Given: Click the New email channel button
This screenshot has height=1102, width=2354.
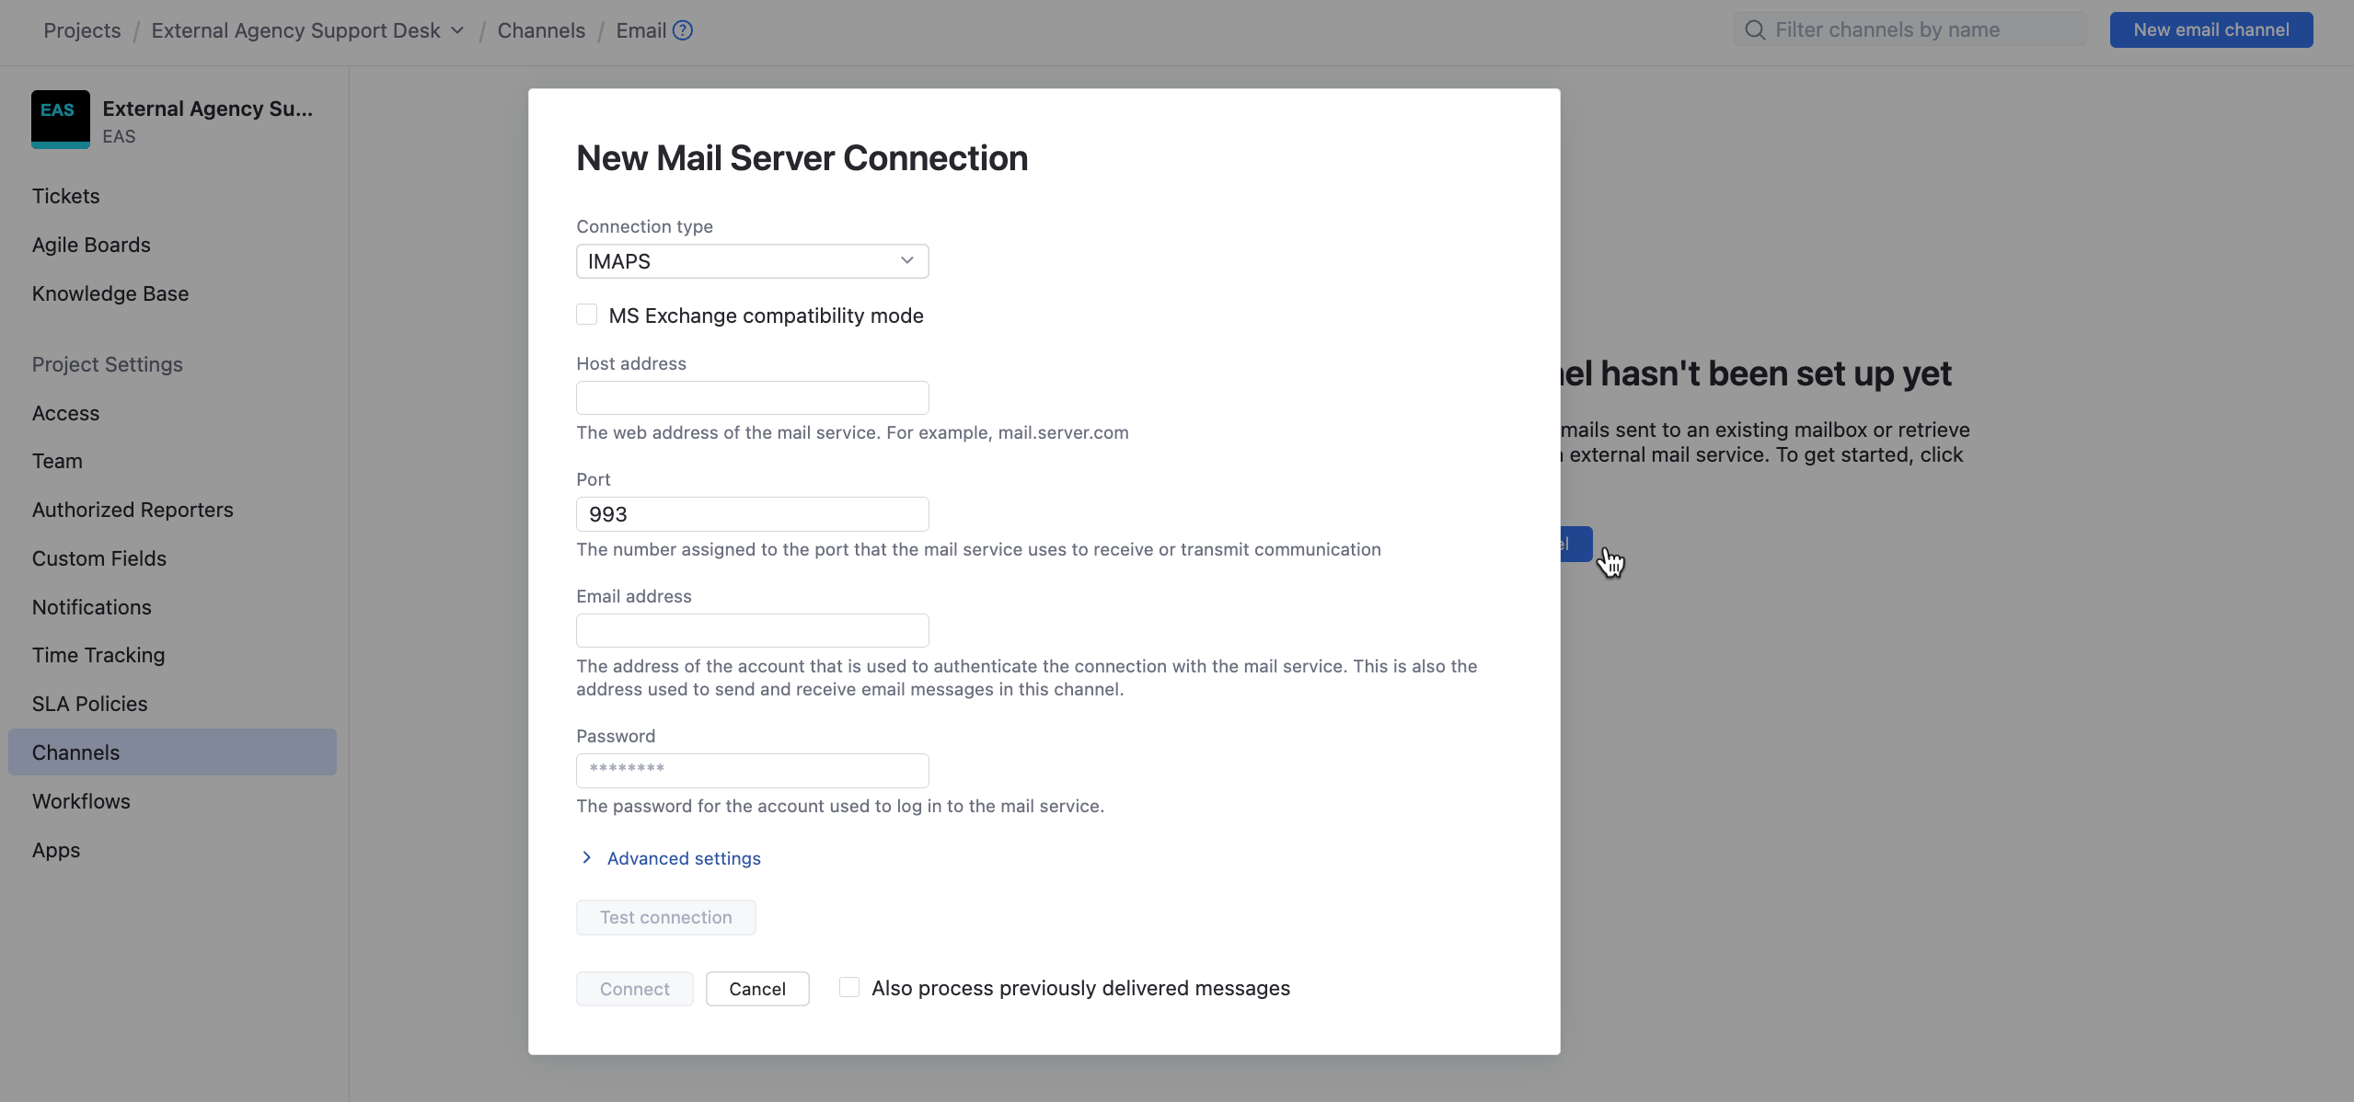Looking at the screenshot, I should [2210, 29].
